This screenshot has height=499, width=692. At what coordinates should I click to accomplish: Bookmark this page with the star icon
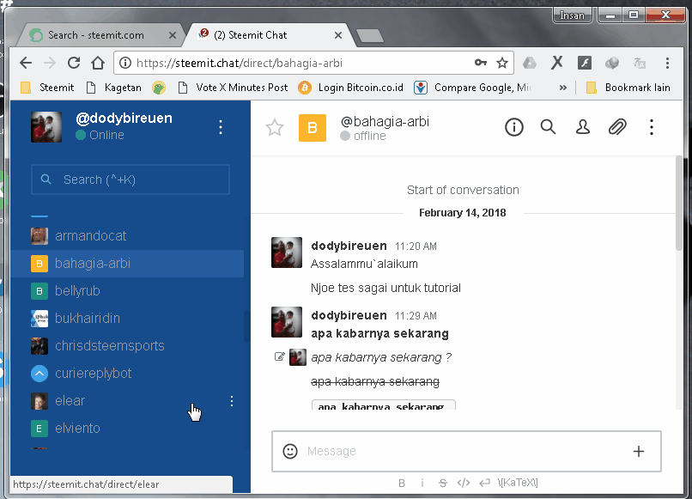click(x=501, y=64)
